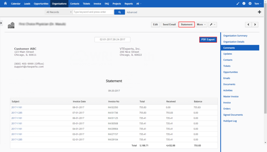Open the pencil edit icon in top bar

(x=238, y=4)
